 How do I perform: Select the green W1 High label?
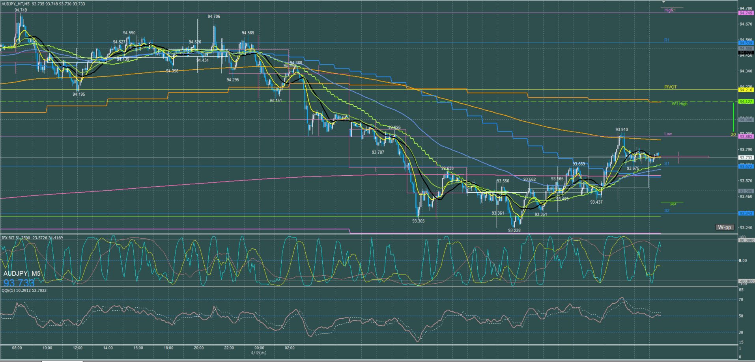(679, 104)
